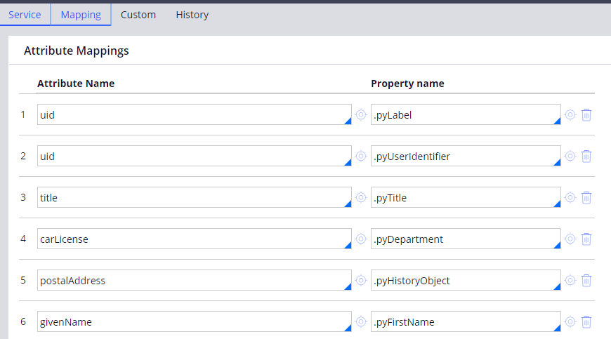This screenshot has height=339, width=611.
Task: Select row number 4 of the mappings
Action: click(x=23, y=239)
